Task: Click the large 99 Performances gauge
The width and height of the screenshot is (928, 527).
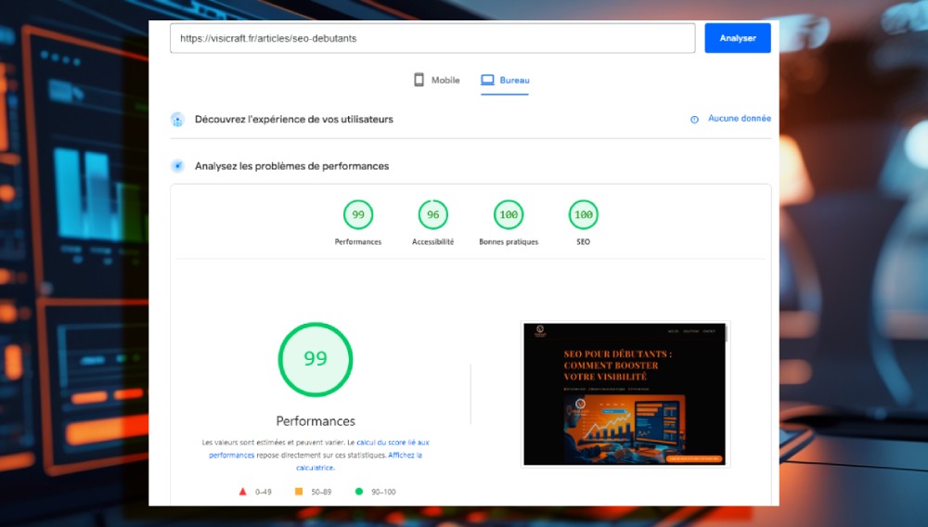Action: (x=316, y=359)
